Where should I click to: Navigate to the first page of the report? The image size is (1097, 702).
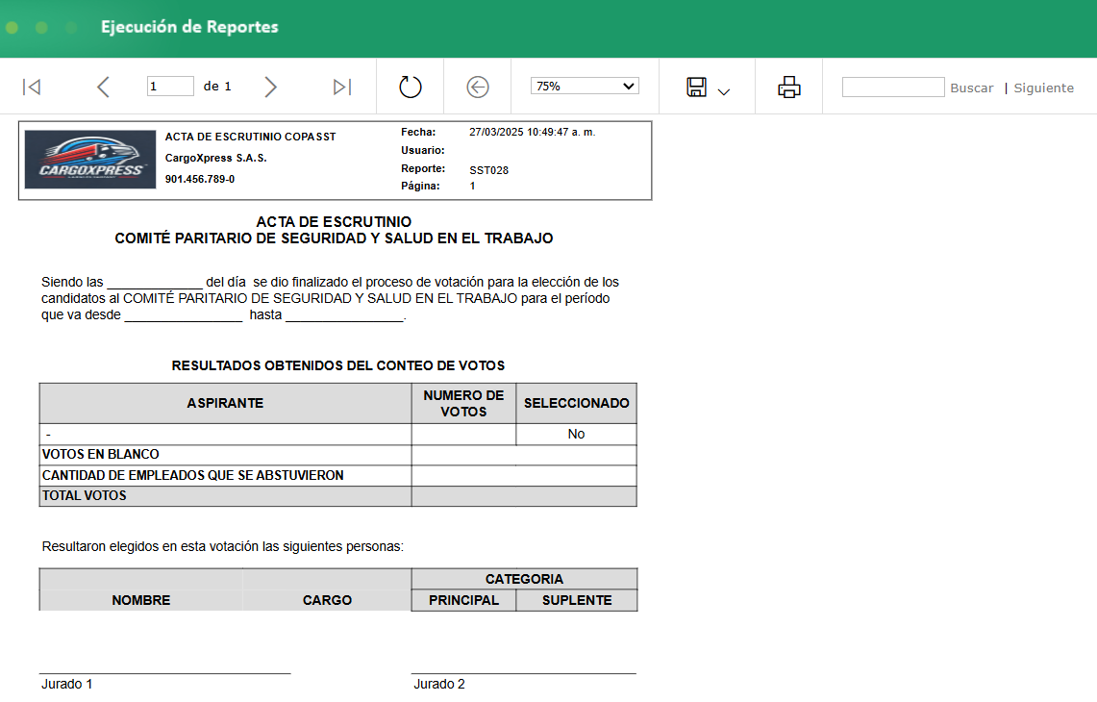coord(32,87)
